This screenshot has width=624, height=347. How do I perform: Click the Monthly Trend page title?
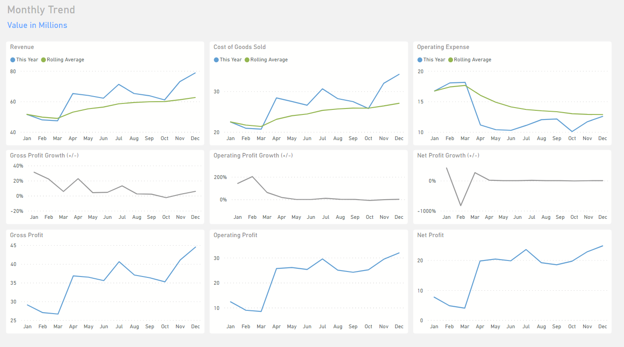point(41,10)
